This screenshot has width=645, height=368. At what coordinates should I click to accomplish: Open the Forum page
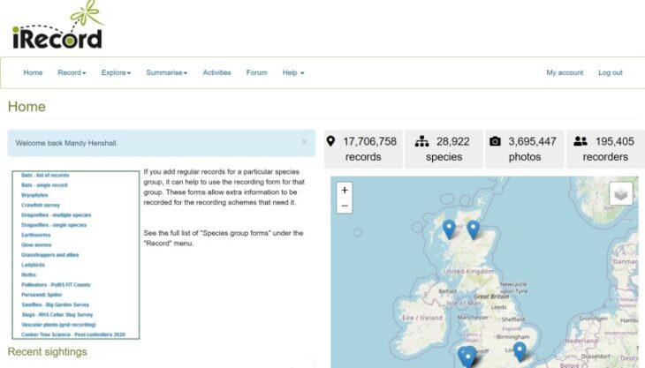(257, 72)
